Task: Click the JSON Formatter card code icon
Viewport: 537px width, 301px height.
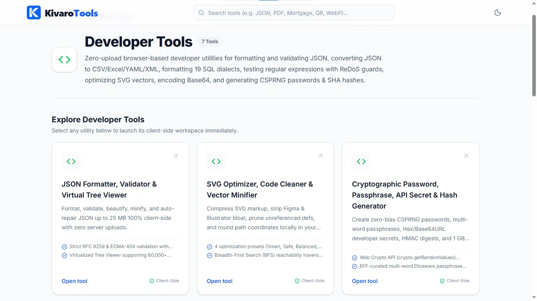Action: click(x=71, y=161)
